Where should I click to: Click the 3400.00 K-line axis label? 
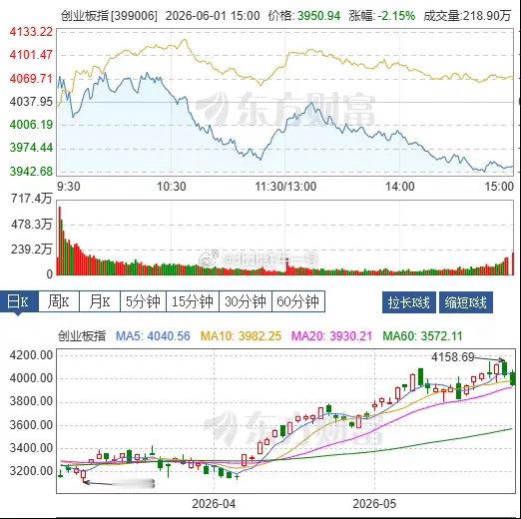31,448
